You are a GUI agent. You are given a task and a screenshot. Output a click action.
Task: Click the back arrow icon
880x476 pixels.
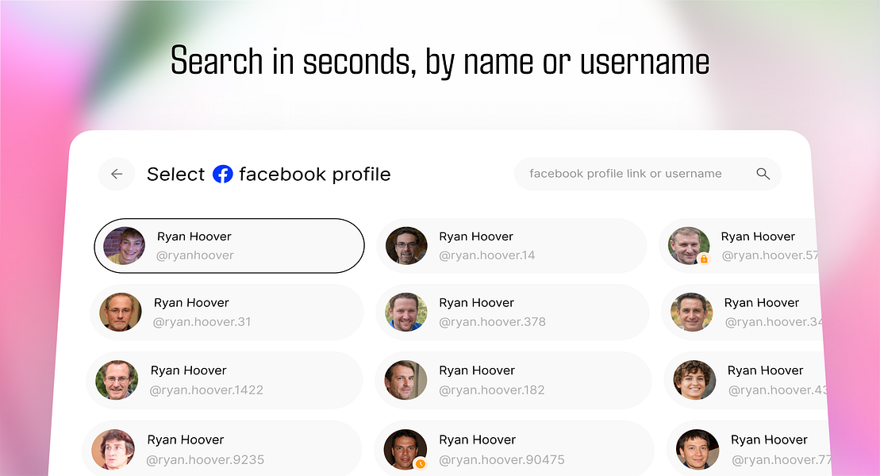(x=117, y=174)
